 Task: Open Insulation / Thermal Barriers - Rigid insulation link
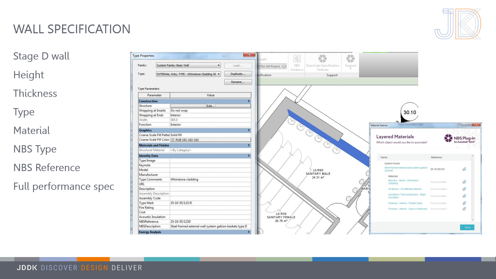[407, 196]
